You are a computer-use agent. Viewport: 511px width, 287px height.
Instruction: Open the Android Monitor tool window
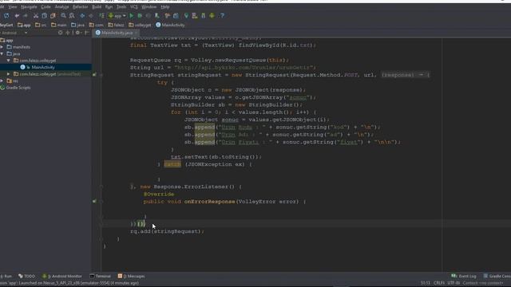coord(62,277)
